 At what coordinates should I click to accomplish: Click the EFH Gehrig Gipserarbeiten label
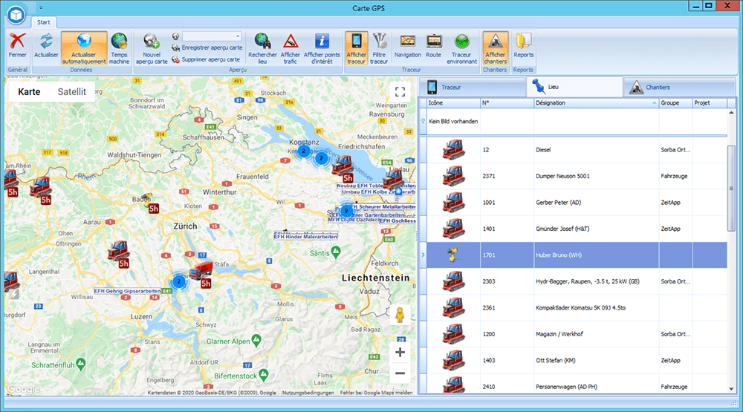pyautogui.click(x=127, y=291)
